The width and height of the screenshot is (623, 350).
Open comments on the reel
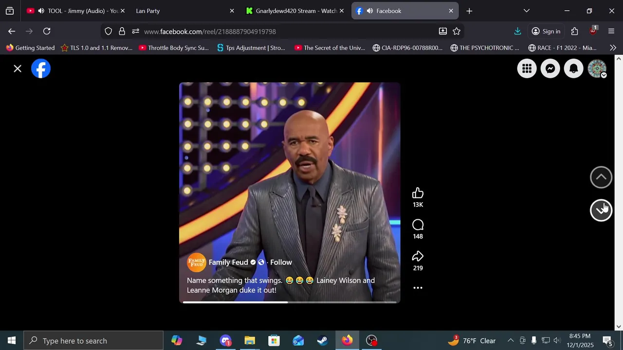click(x=418, y=225)
